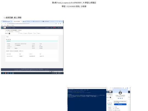Switch to the Node.js browser tab

(27, 22)
